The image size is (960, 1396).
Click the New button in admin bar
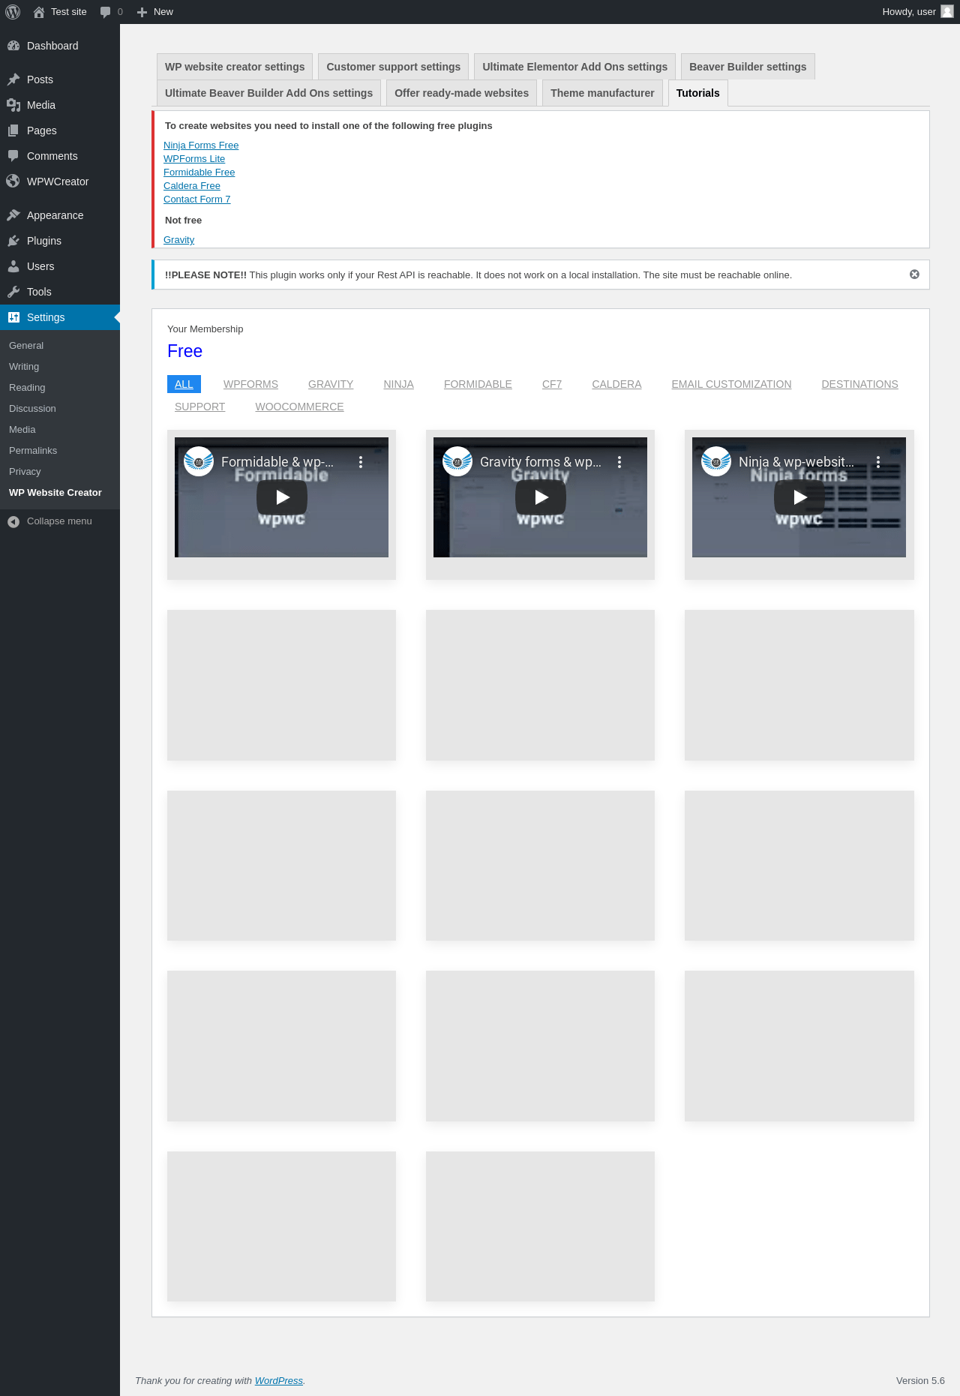pyautogui.click(x=155, y=12)
